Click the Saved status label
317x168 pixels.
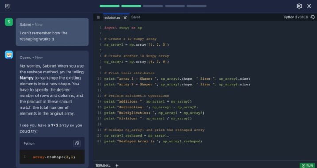135,17
